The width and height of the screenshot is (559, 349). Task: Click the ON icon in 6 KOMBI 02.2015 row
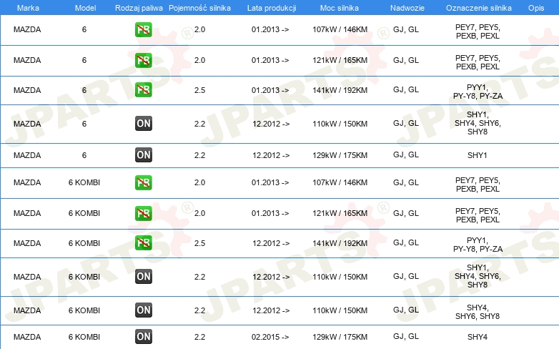[x=143, y=337]
